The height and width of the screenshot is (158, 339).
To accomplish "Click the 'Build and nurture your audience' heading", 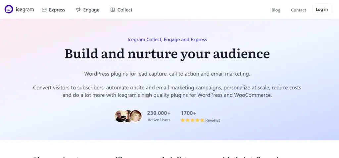I will (167, 54).
